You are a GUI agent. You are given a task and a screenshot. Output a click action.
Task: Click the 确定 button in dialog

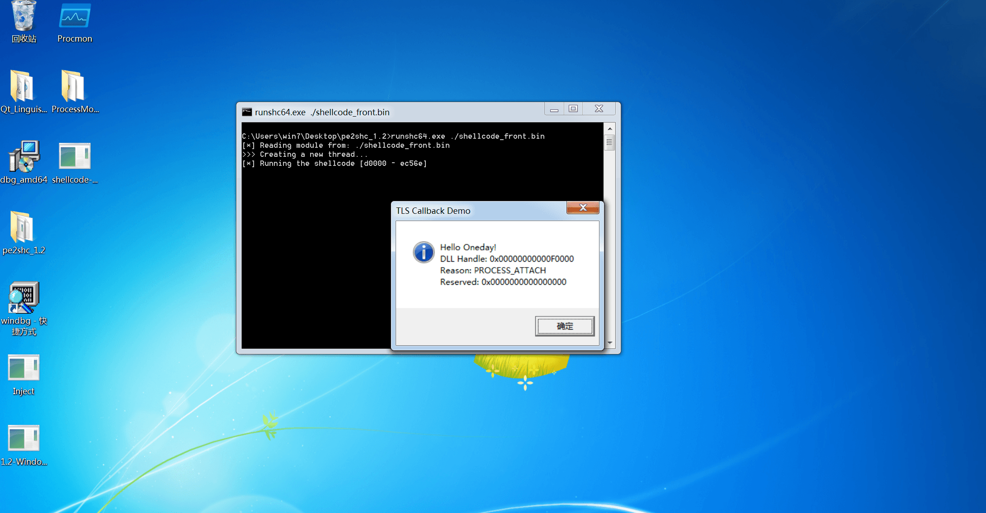(565, 326)
